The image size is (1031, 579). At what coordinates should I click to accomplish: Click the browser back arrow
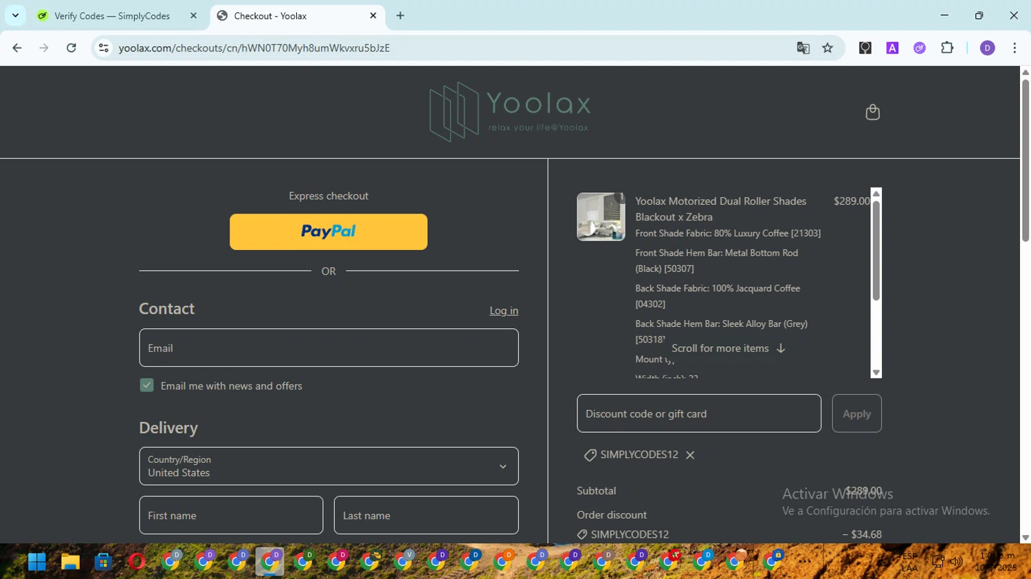[x=17, y=47]
